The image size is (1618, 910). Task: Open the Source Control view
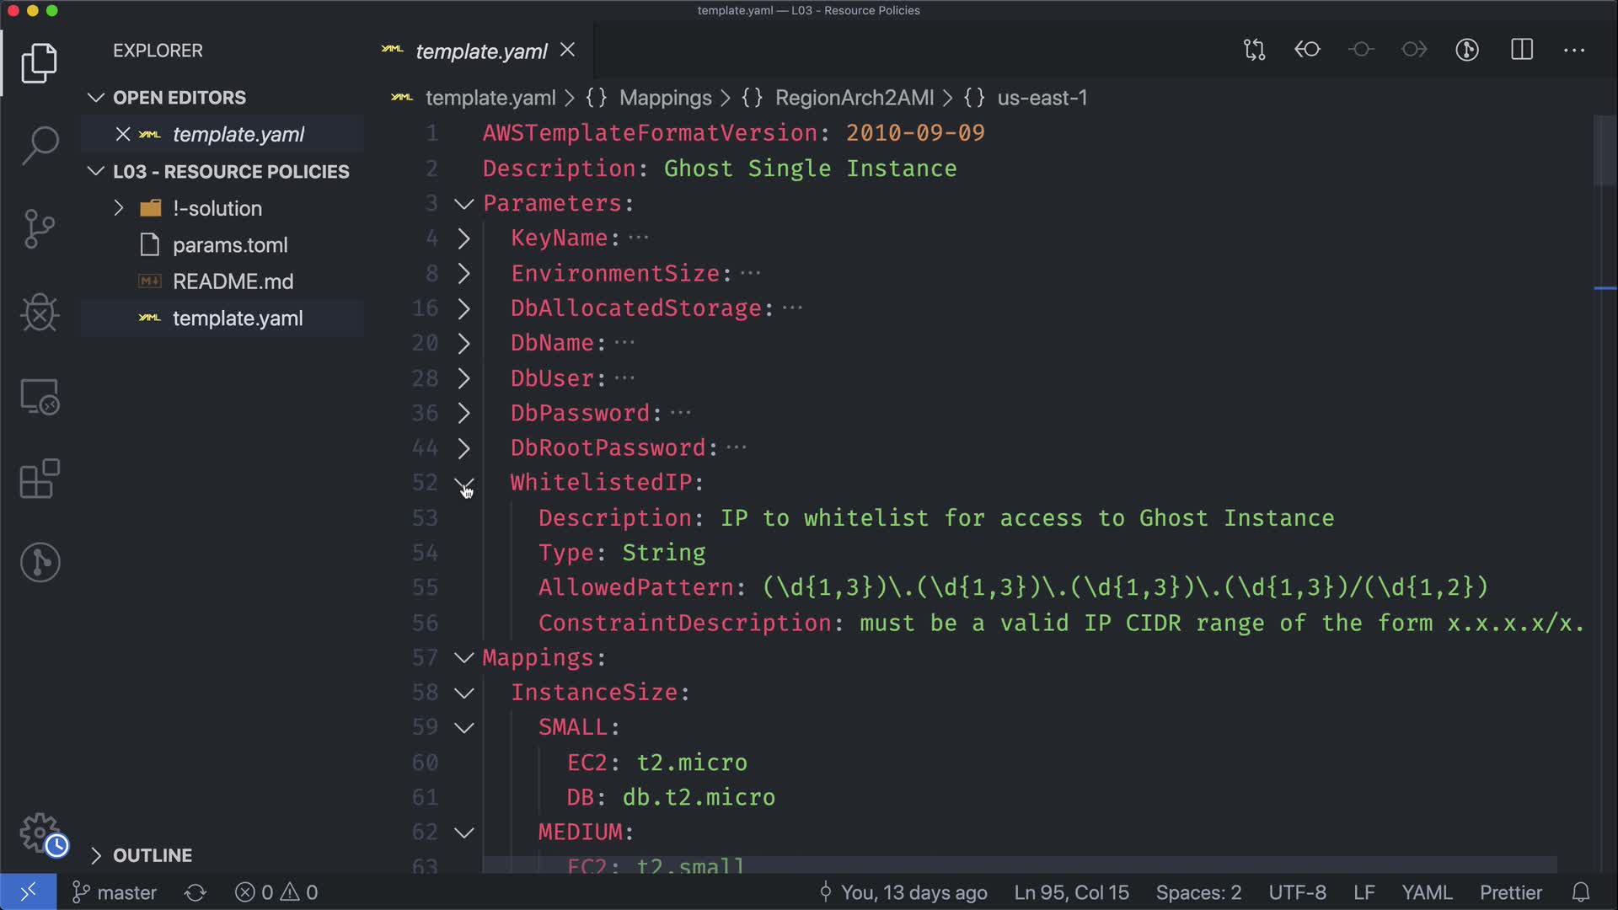coord(40,229)
